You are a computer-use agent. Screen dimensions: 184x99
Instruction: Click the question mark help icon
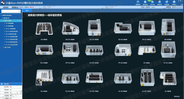pyautogui.click(x=179, y=1)
